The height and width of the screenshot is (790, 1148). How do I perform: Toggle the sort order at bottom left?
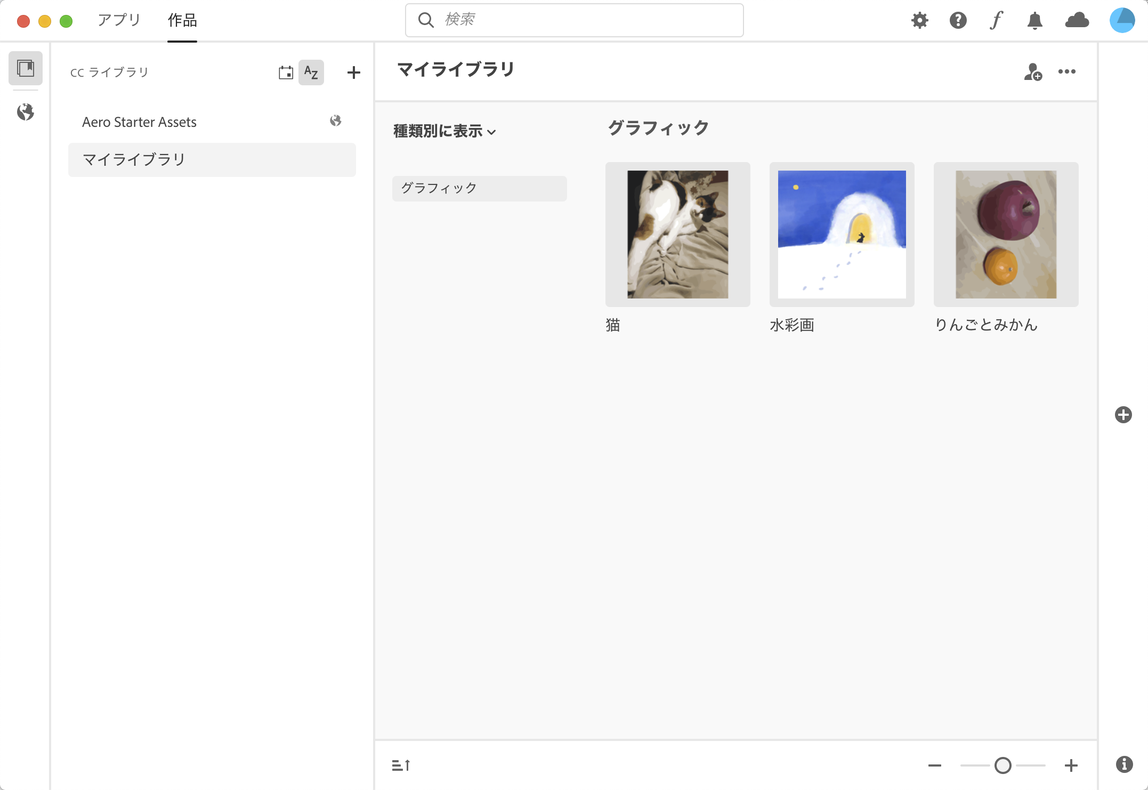pyautogui.click(x=401, y=765)
